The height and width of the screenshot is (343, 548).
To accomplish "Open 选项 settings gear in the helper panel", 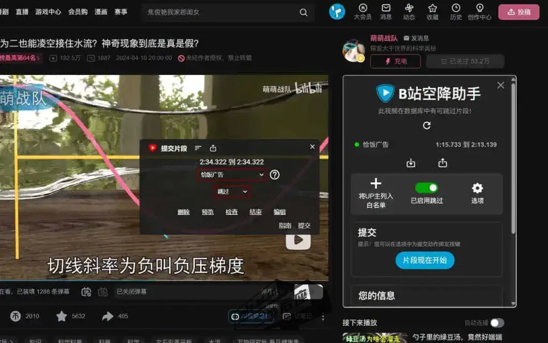I will 478,187.
